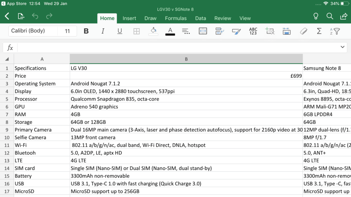This screenshot has width=351, height=197.
Task: Open the number format (ABC 123) menu
Action: coord(253,31)
